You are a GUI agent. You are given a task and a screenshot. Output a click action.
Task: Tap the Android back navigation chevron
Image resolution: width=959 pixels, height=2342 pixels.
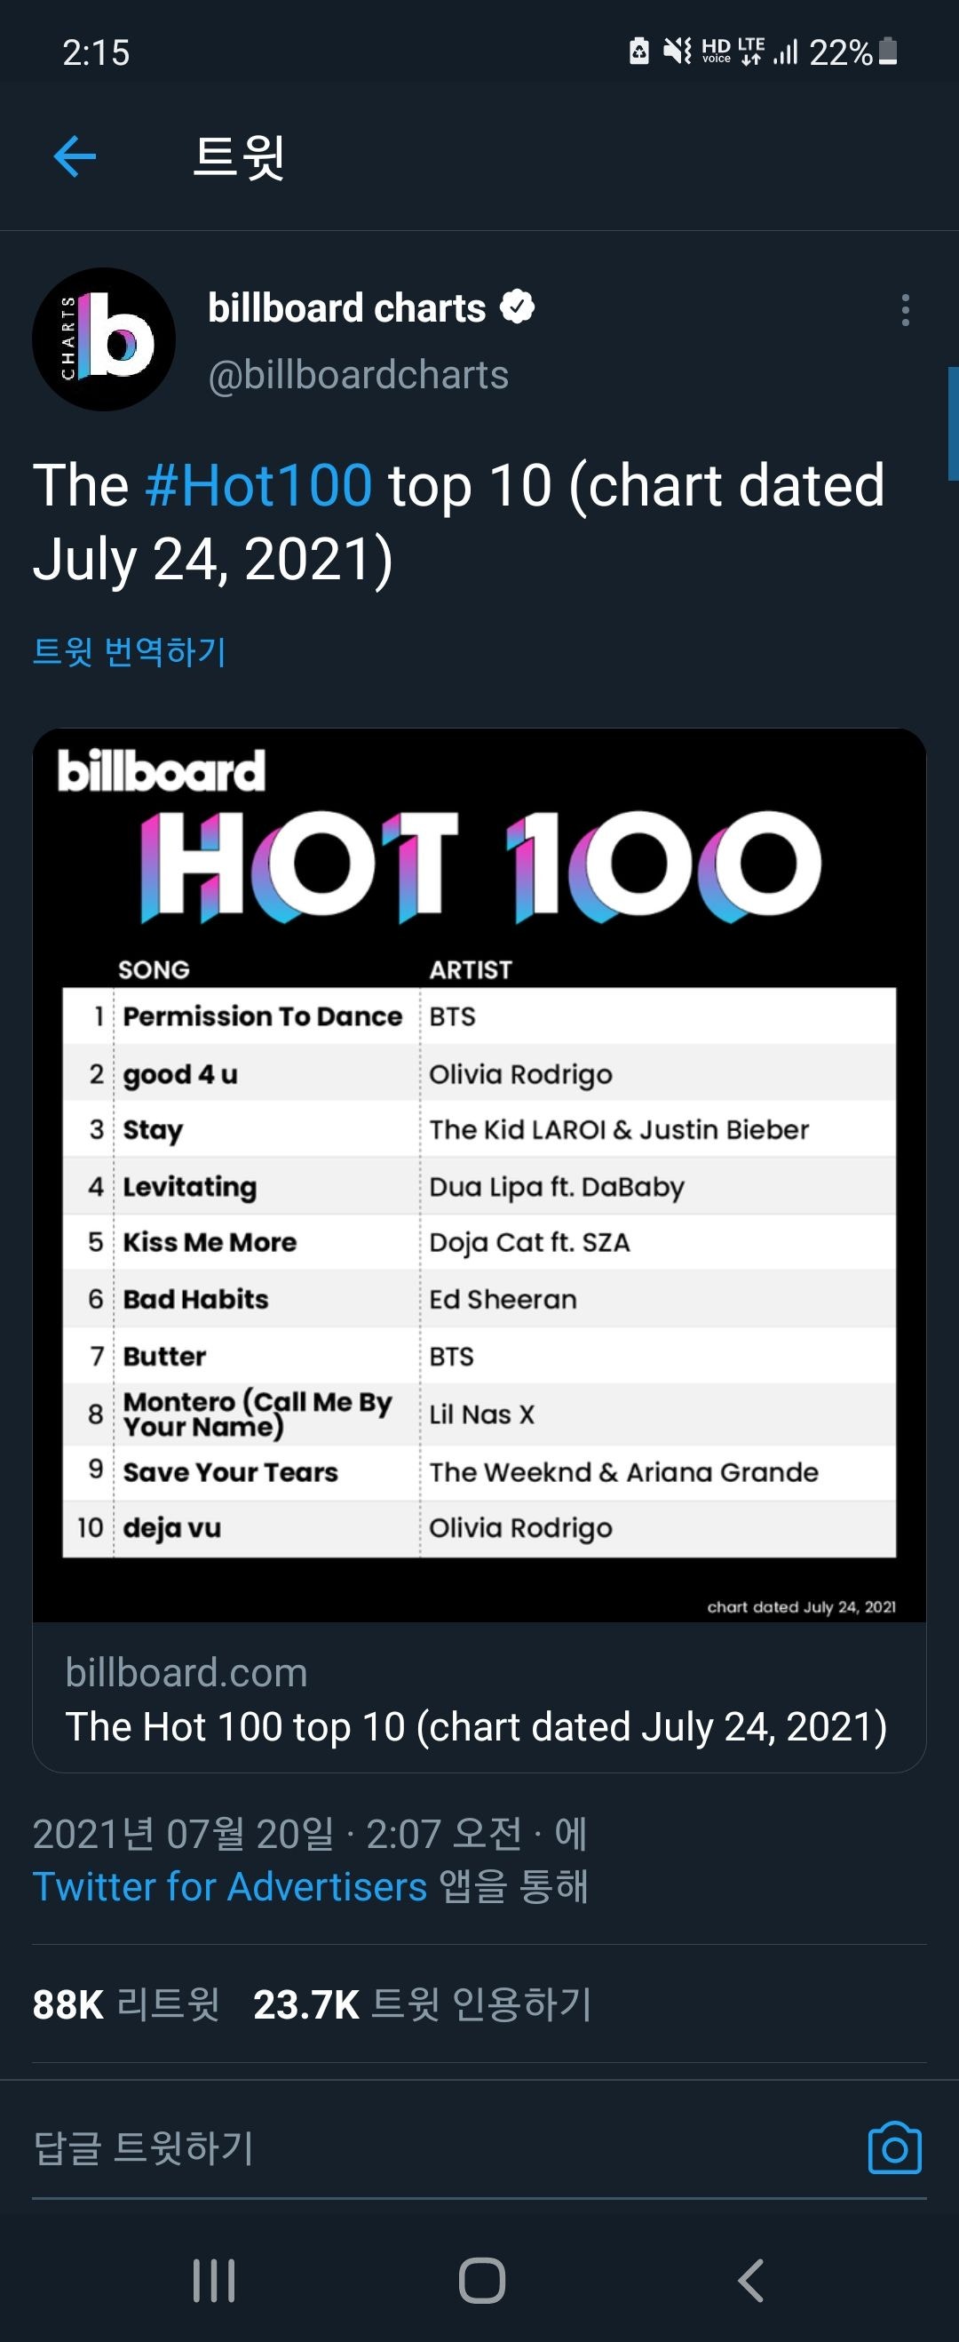click(x=750, y=2280)
